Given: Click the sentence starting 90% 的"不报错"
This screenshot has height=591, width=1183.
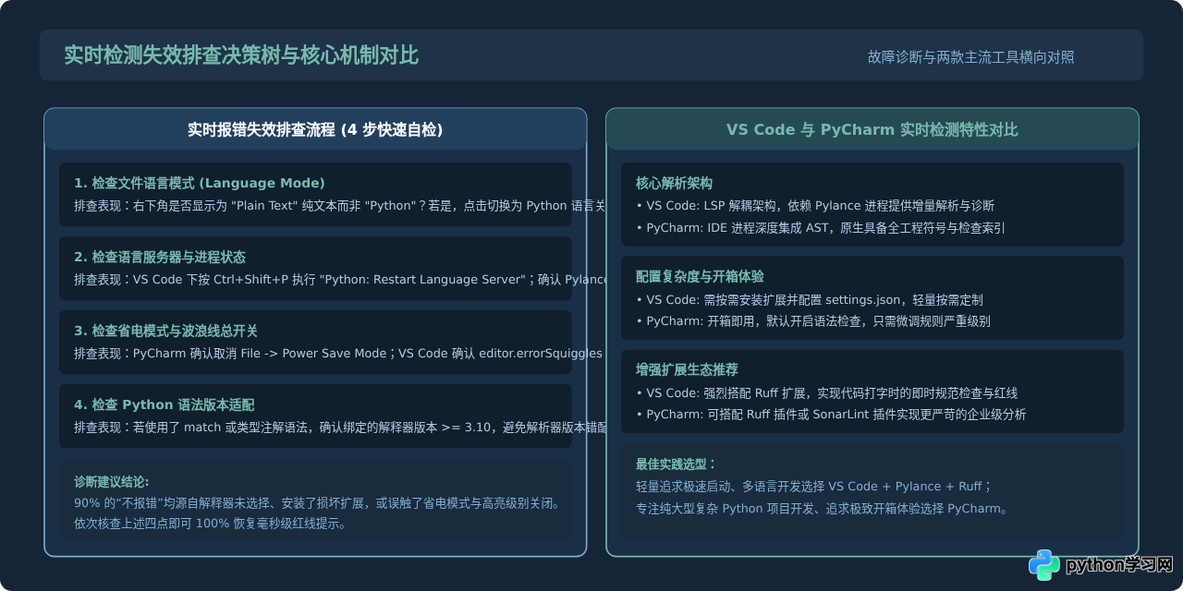Looking at the screenshot, I should click(317, 503).
